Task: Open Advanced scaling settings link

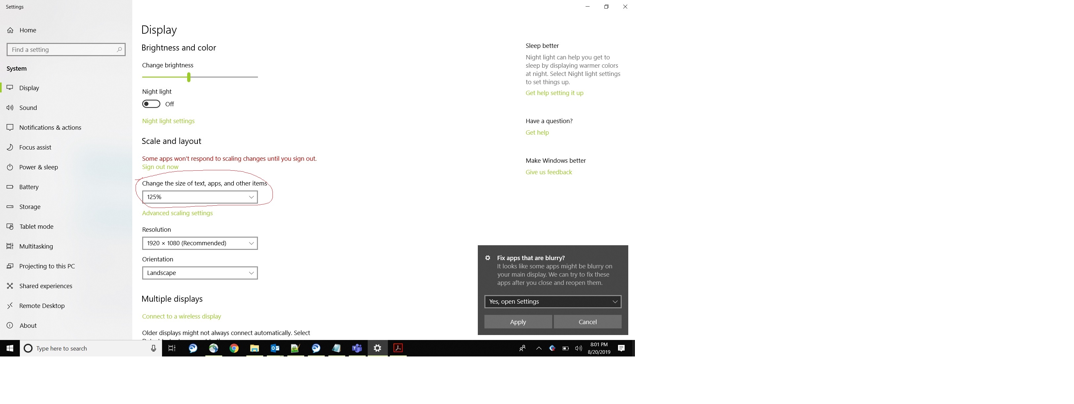Action: click(177, 213)
